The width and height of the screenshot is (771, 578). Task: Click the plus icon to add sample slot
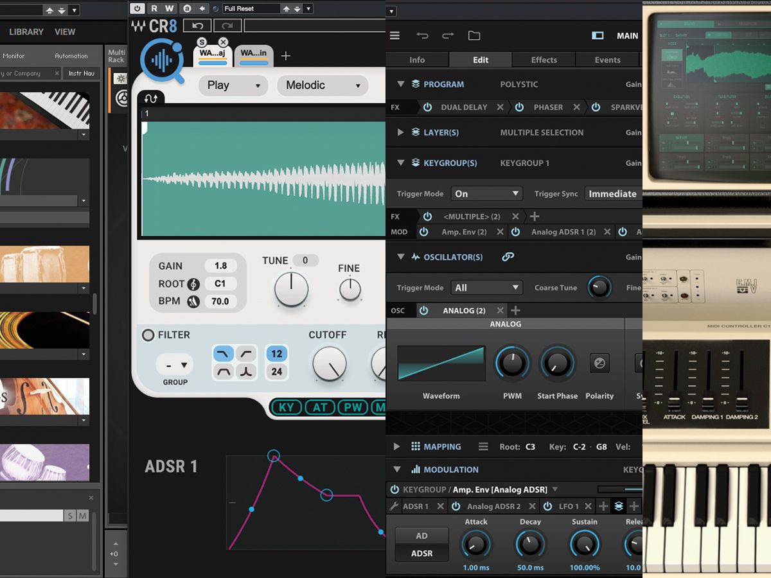pos(286,56)
